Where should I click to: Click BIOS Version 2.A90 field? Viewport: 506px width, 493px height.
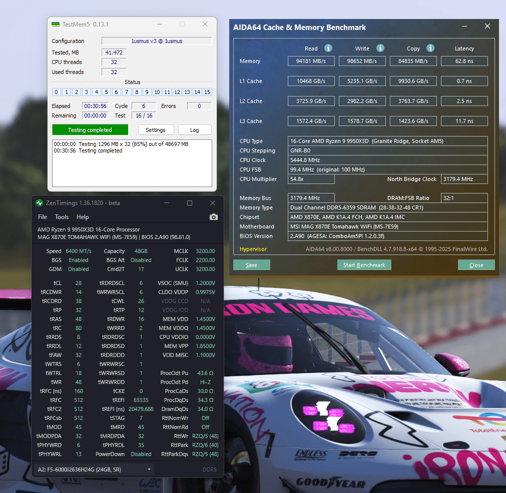[387, 236]
